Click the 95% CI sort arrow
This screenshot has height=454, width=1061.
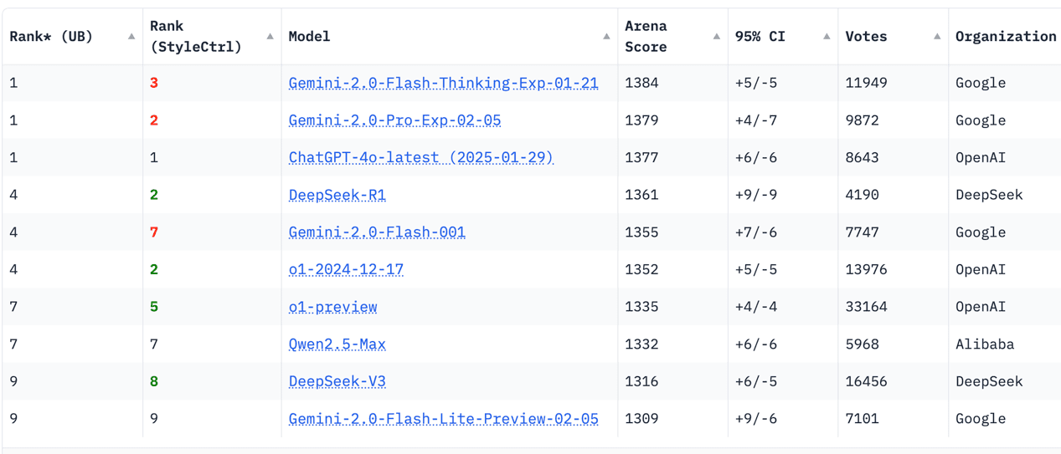(827, 37)
